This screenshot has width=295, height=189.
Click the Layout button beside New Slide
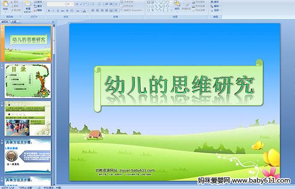pos(38,2)
